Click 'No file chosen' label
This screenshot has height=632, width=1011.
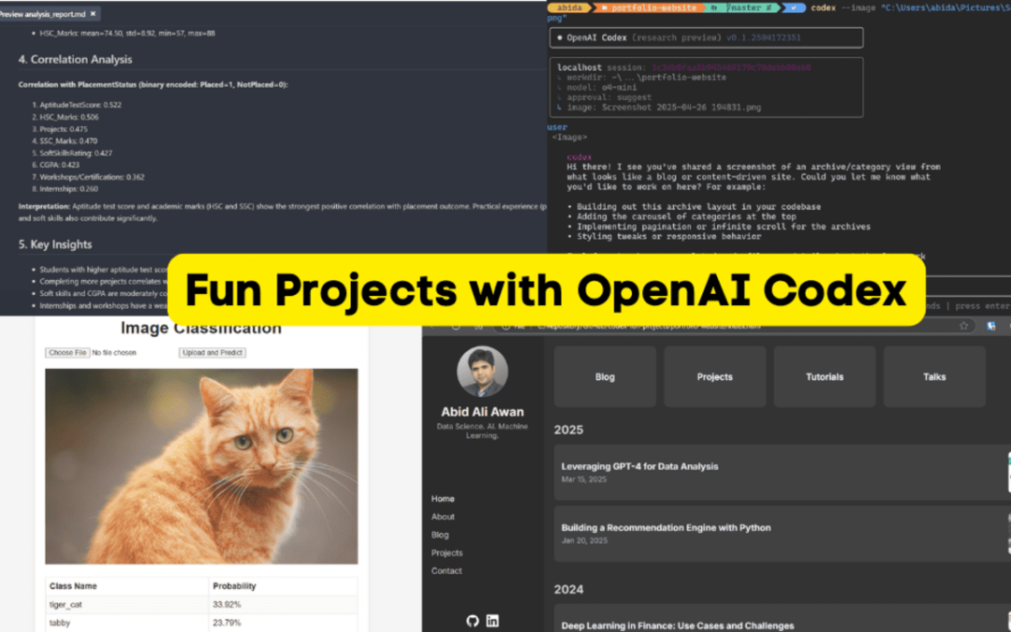click(114, 353)
